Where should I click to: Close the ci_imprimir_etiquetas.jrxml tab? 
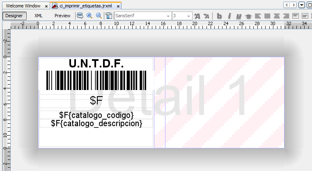click(x=118, y=7)
